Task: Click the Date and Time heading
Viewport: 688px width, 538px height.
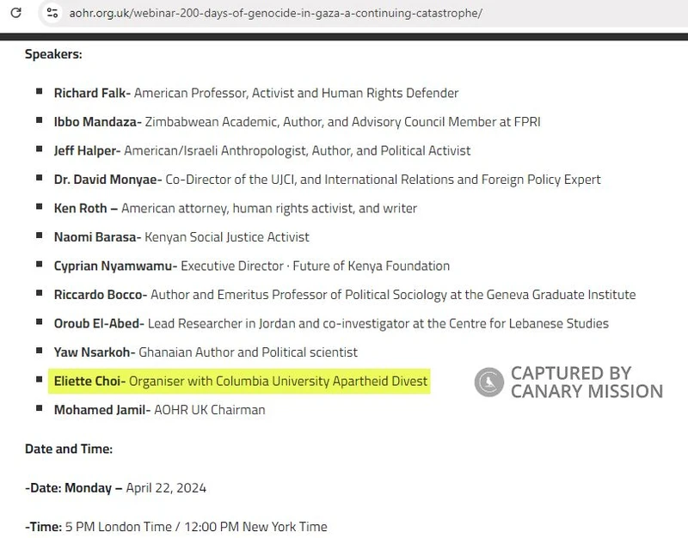Action: [x=69, y=449]
